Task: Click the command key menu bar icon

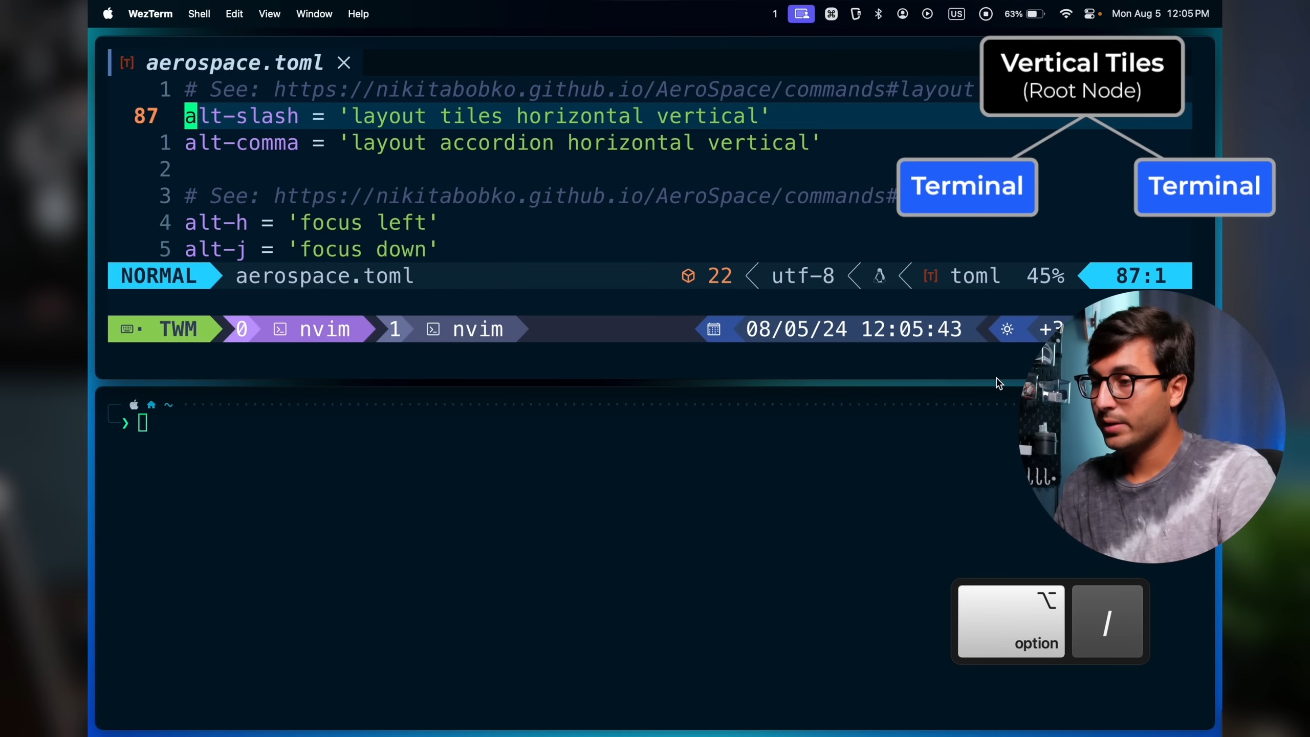Action: point(831,14)
